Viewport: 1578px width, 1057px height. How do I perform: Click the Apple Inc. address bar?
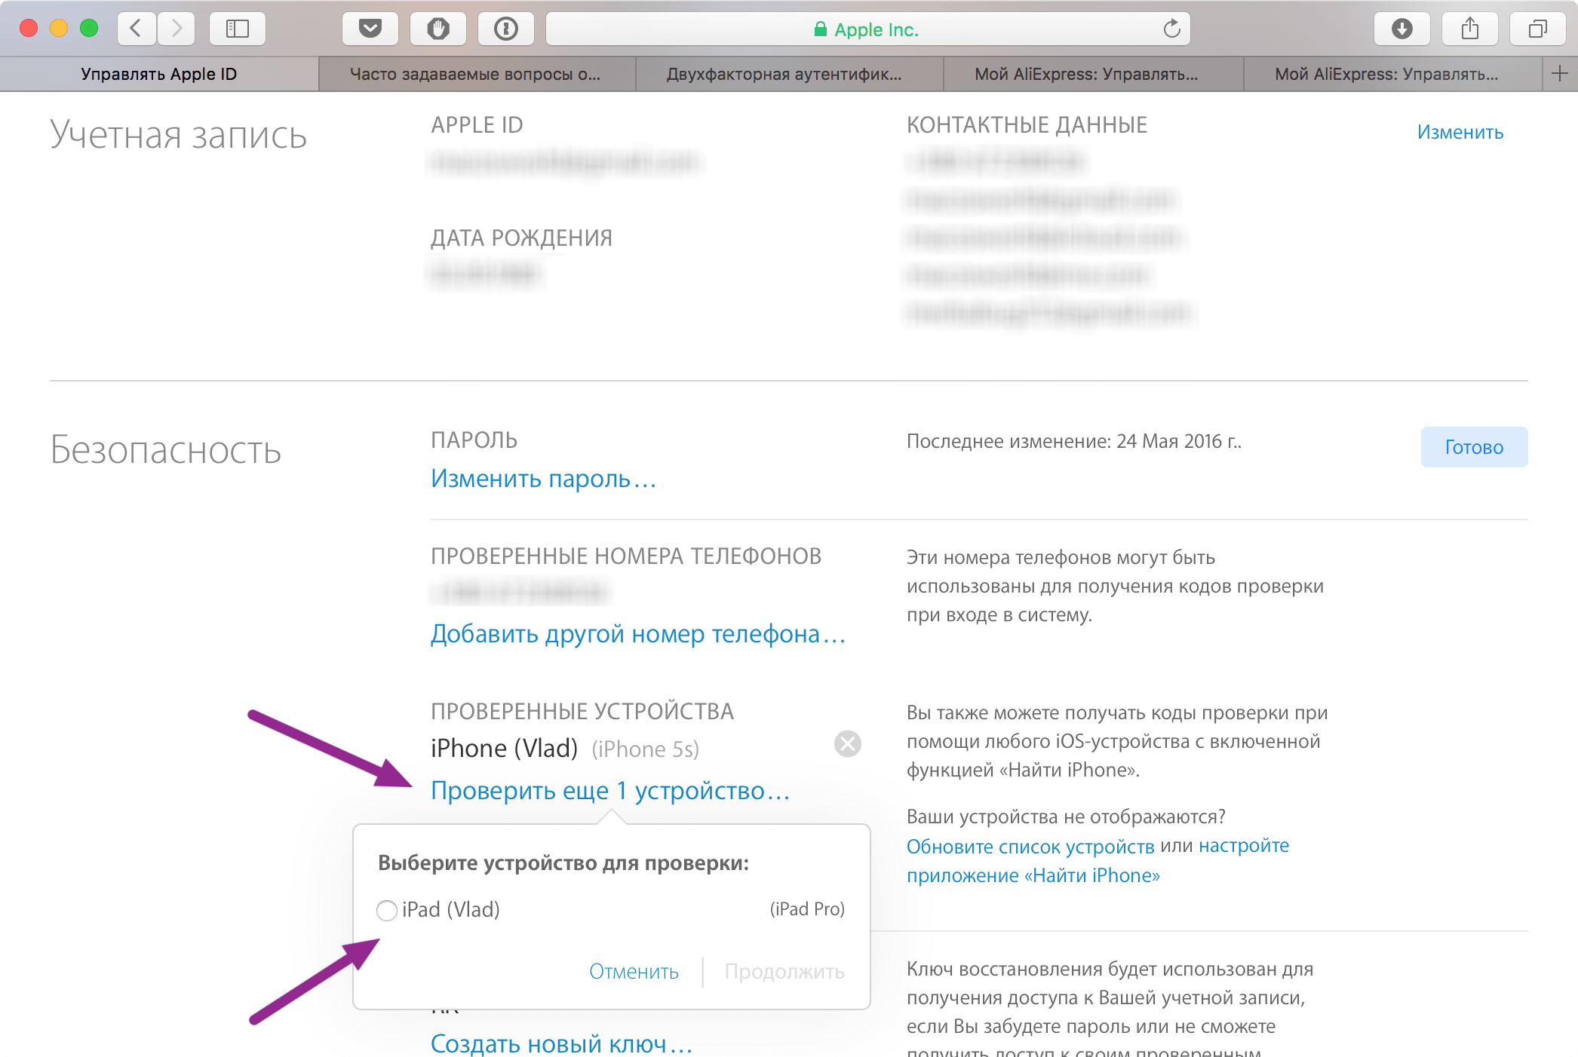[867, 29]
